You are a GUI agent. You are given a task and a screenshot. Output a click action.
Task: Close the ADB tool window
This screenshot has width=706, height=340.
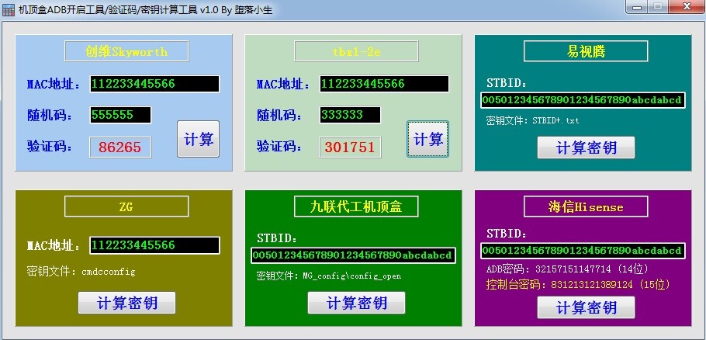coord(687,6)
